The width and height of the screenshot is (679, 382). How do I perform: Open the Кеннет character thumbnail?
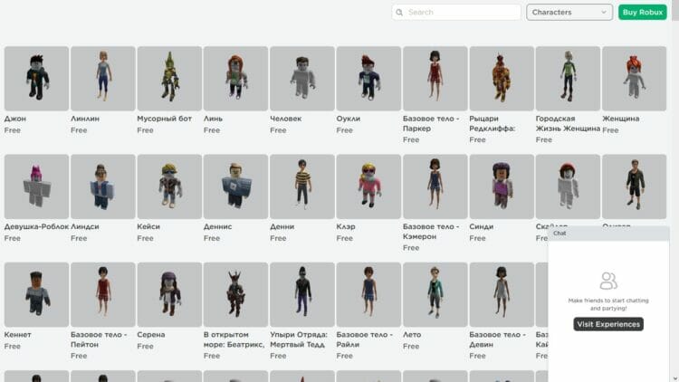(36, 294)
